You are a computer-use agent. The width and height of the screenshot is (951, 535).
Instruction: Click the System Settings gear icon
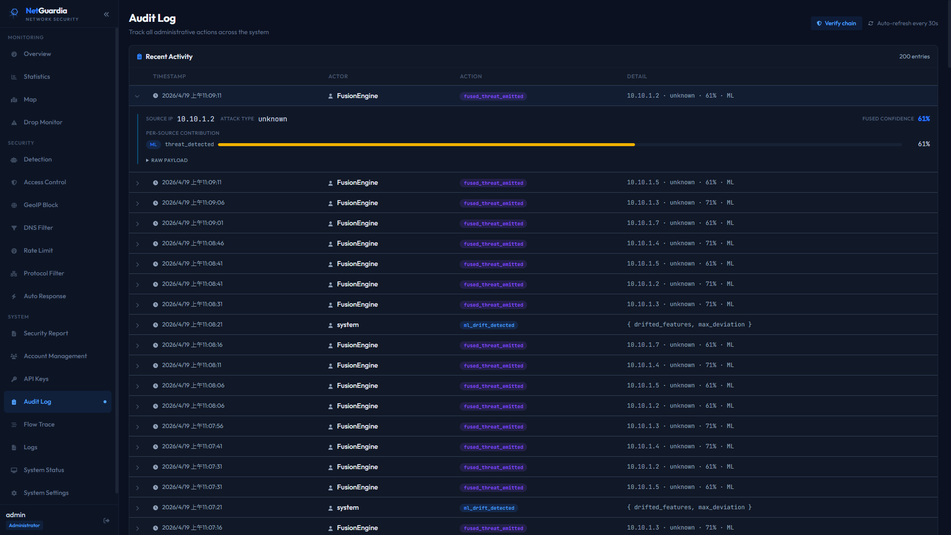pyautogui.click(x=14, y=493)
